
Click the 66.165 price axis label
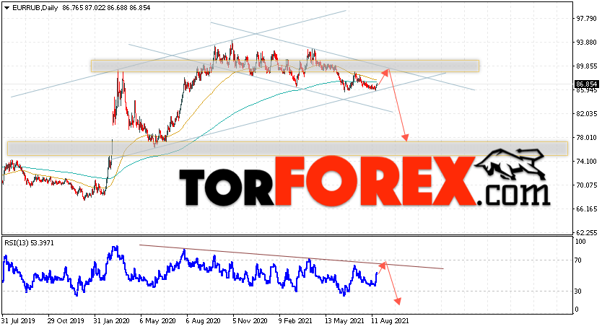tap(587, 209)
